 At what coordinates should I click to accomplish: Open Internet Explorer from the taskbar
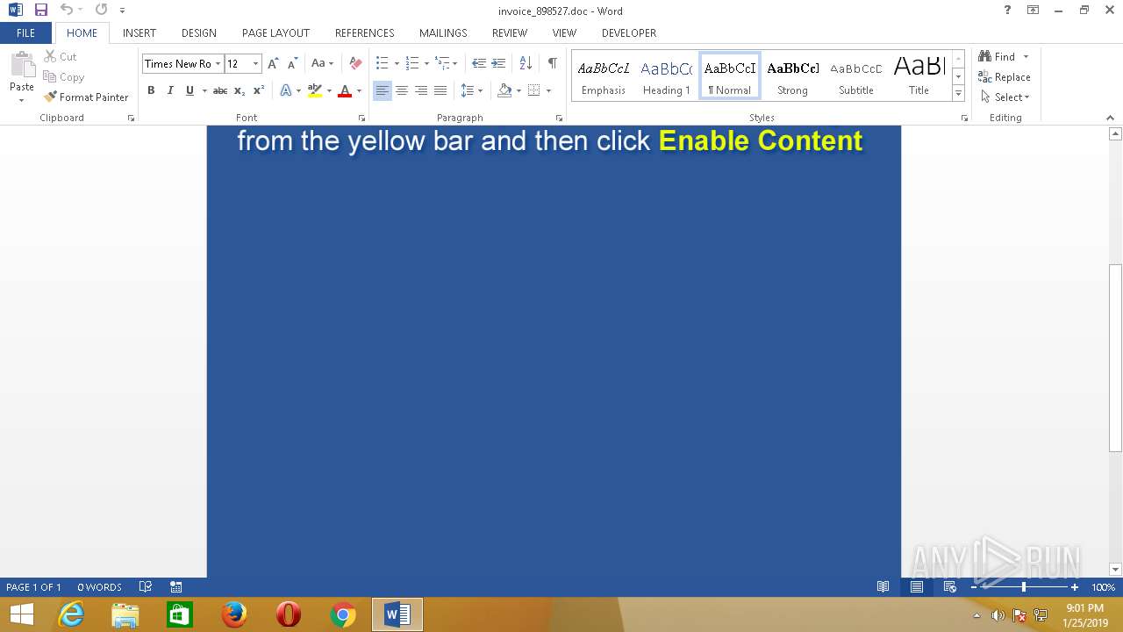click(x=70, y=614)
